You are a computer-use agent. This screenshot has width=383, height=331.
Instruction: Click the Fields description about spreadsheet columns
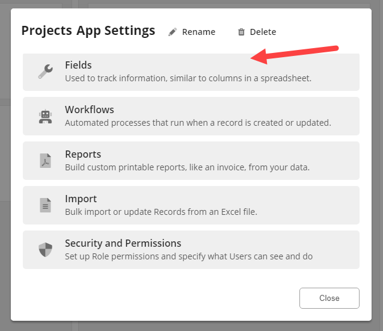(x=188, y=78)
